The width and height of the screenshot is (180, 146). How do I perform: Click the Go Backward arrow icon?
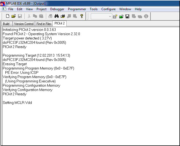(69, 16)
